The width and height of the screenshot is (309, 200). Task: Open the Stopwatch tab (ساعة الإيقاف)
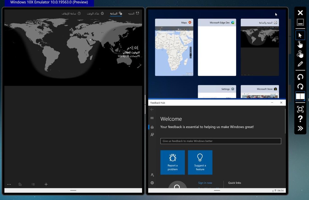(71, 13)
